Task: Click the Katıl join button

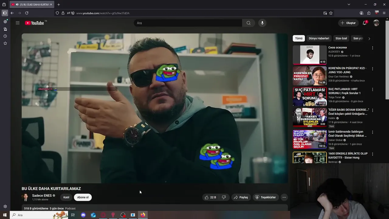Action: (66, 197)
